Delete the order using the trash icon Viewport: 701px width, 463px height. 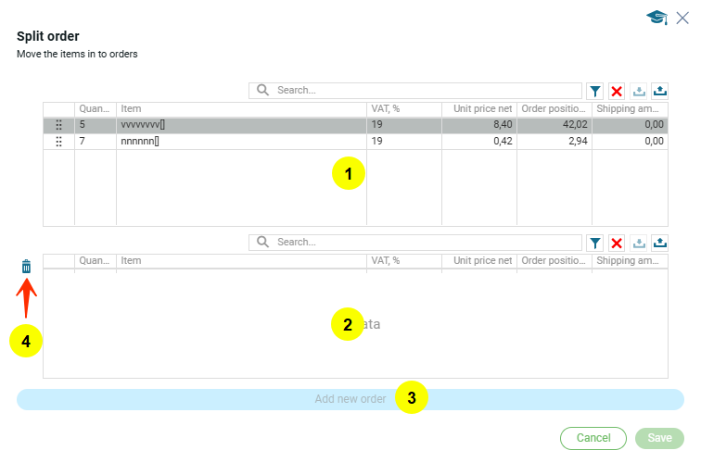(26, 267)
